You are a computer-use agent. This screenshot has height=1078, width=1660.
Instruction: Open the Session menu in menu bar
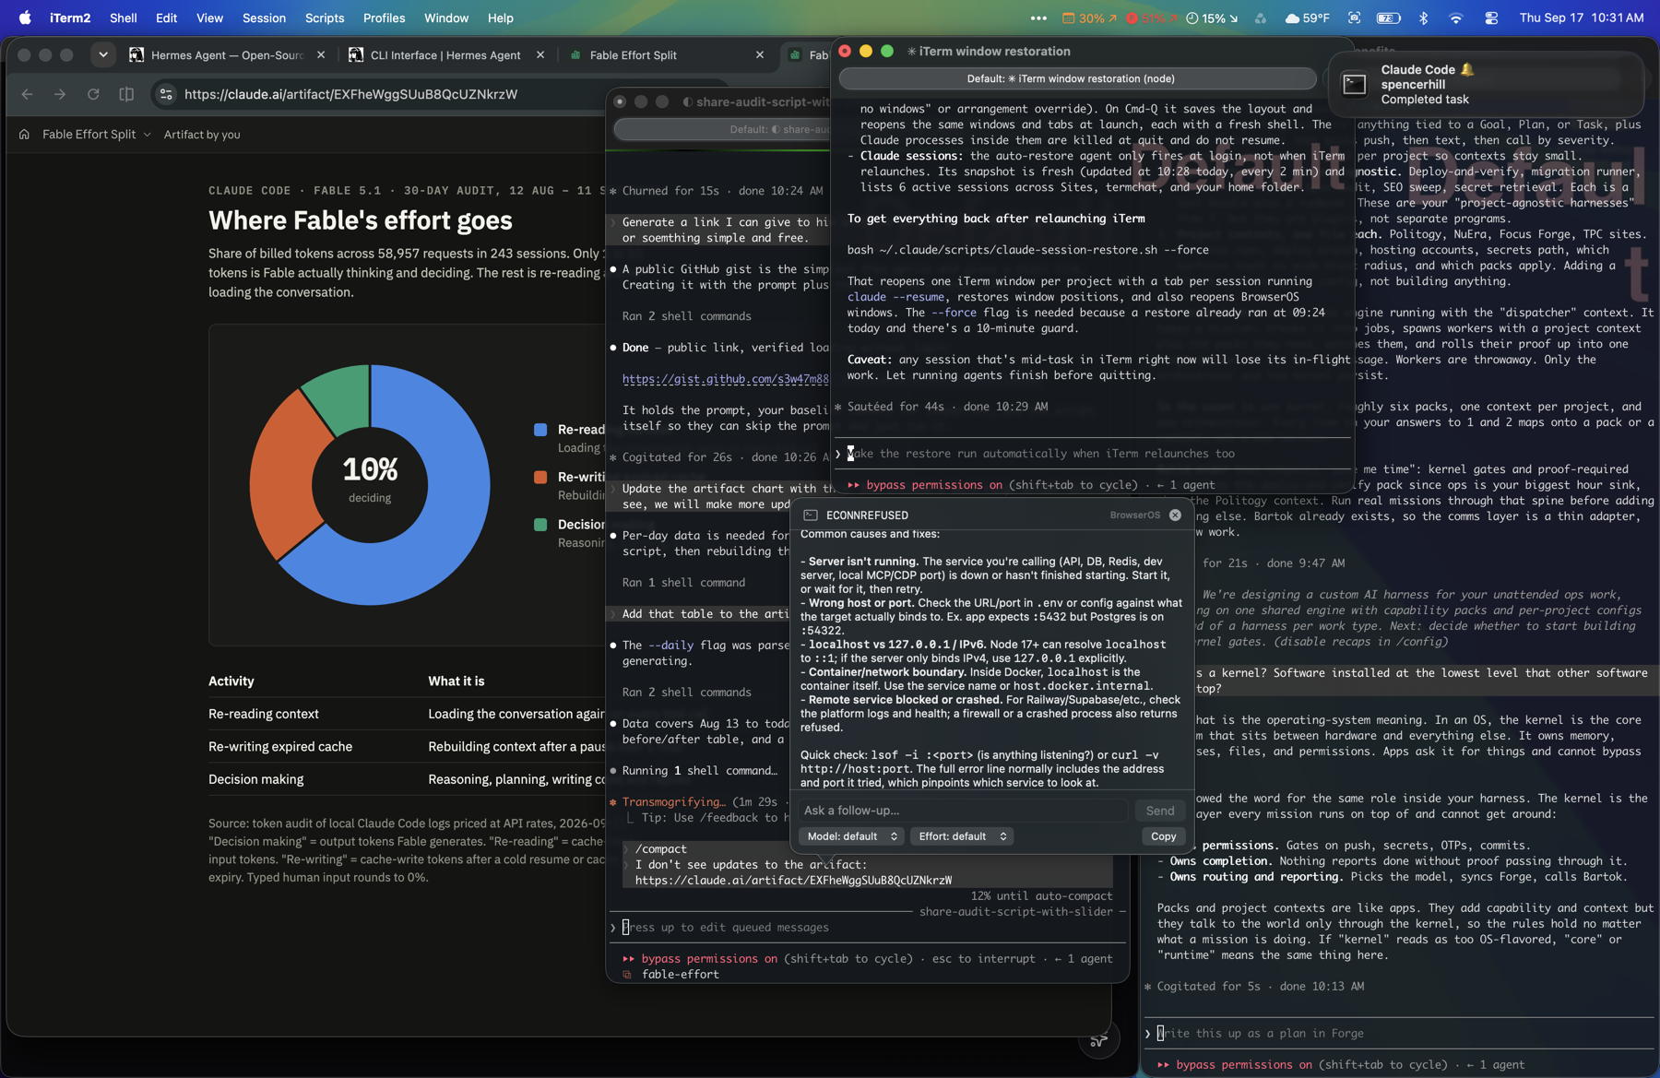(264, 18)
